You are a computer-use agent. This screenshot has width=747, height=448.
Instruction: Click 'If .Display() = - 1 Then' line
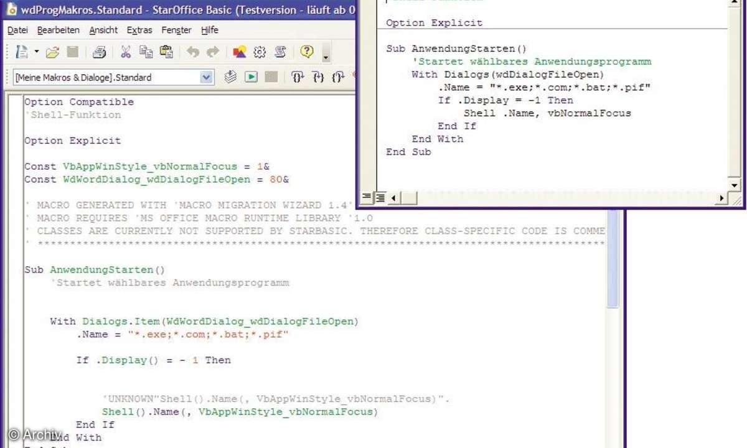154,360
